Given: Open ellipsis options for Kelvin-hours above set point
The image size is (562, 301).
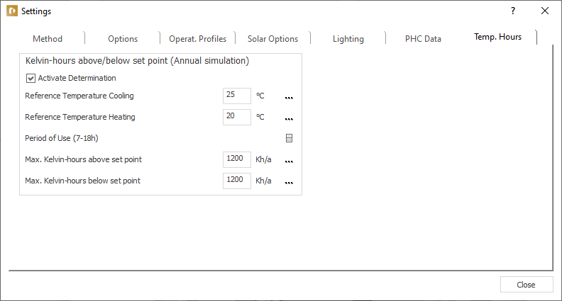Looking at the screenshot, I should coord(289,161).
